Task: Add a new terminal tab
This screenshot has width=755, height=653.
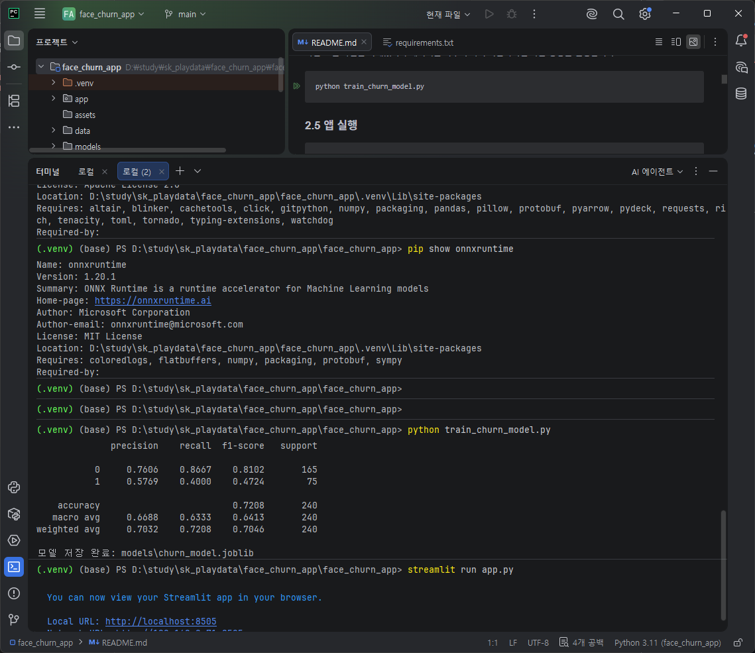Action: [x=180, y=171]
